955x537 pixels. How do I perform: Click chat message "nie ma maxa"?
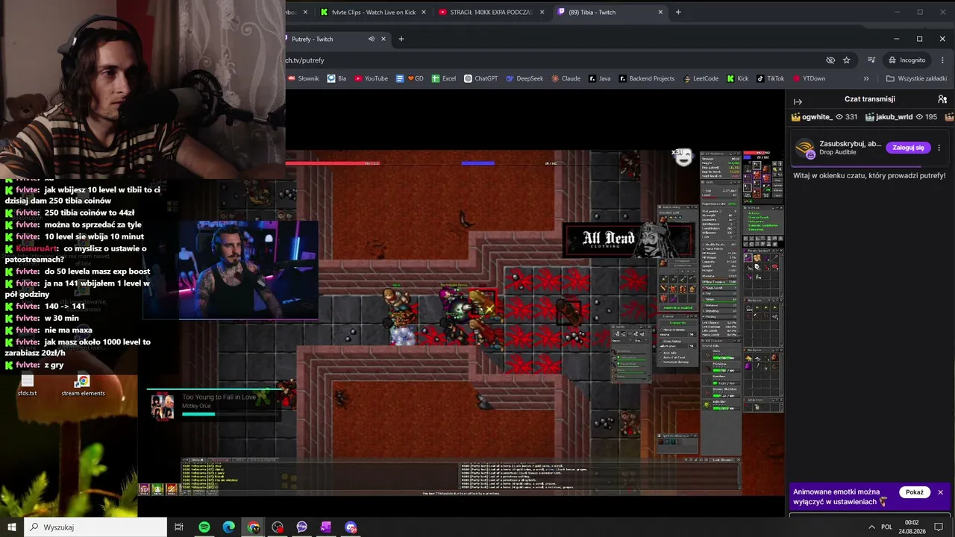[69, 330]
